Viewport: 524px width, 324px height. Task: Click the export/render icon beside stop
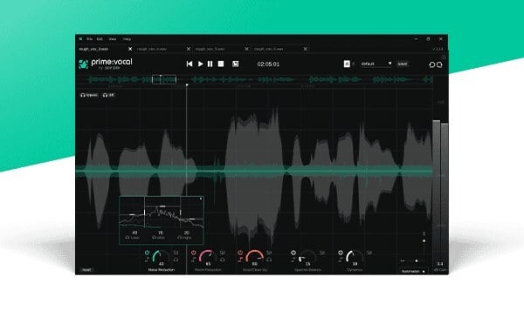click(235, 64)
